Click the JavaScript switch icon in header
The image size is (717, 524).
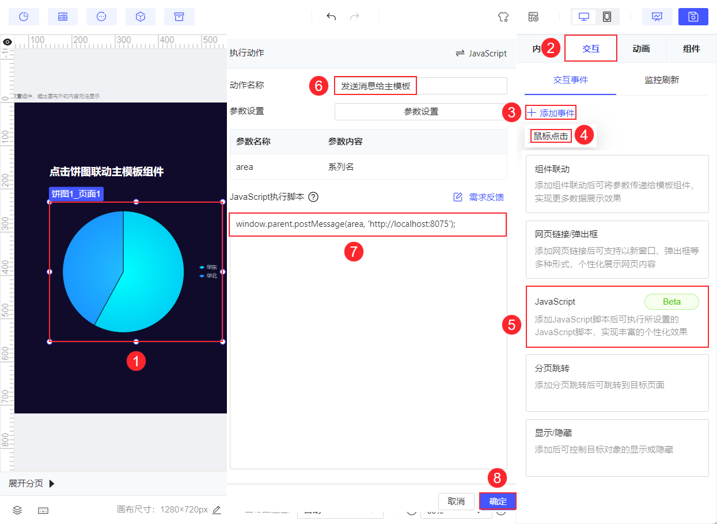coord(460,53)
